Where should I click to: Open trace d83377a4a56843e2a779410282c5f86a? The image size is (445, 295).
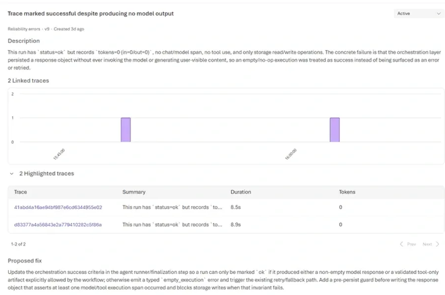(x=58, y=224)
